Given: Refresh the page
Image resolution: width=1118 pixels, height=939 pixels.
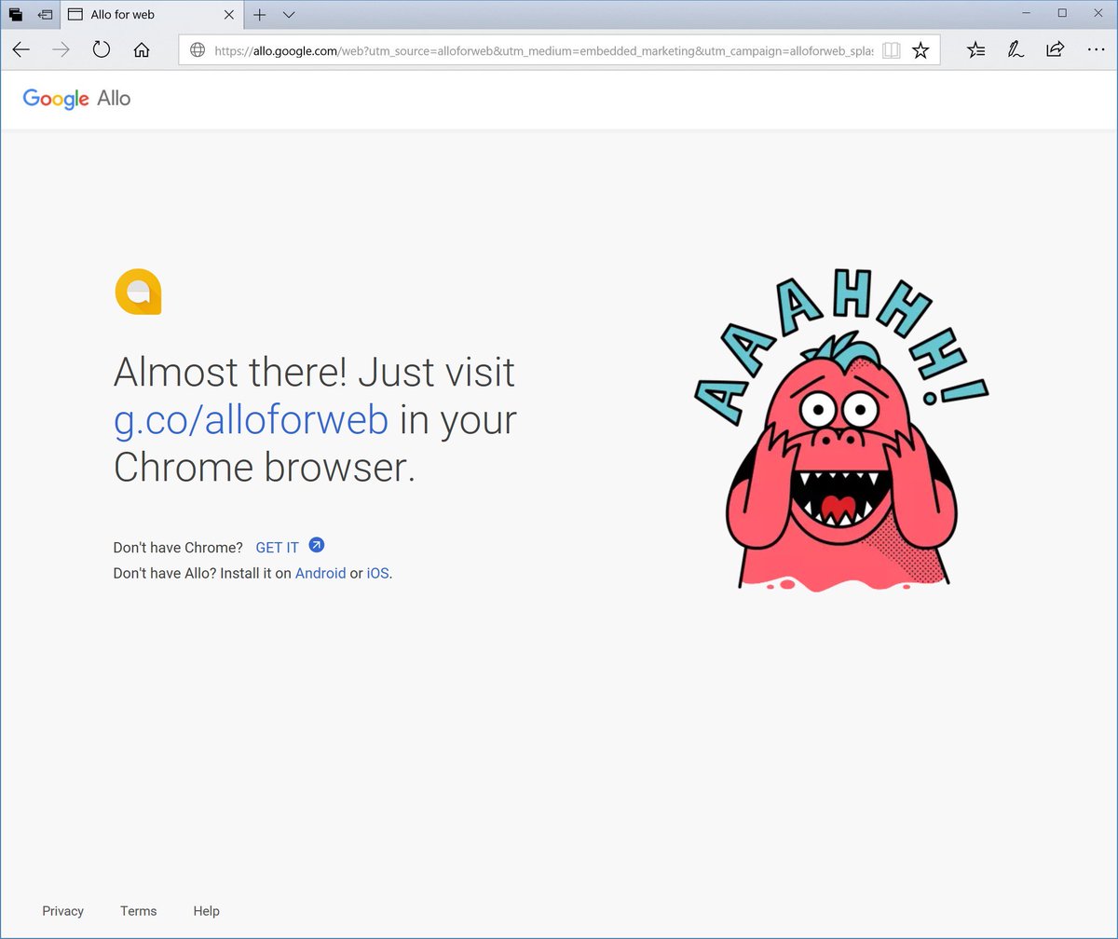Looking at the screenshot, I should [x=102, y=50].
